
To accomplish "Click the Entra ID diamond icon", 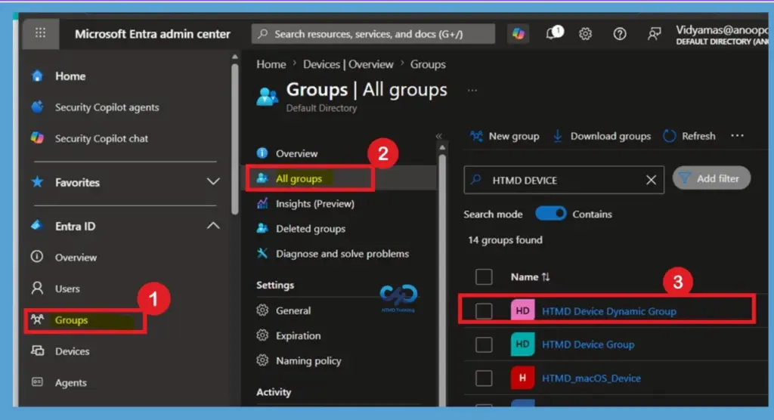I will tap(38, 226).
